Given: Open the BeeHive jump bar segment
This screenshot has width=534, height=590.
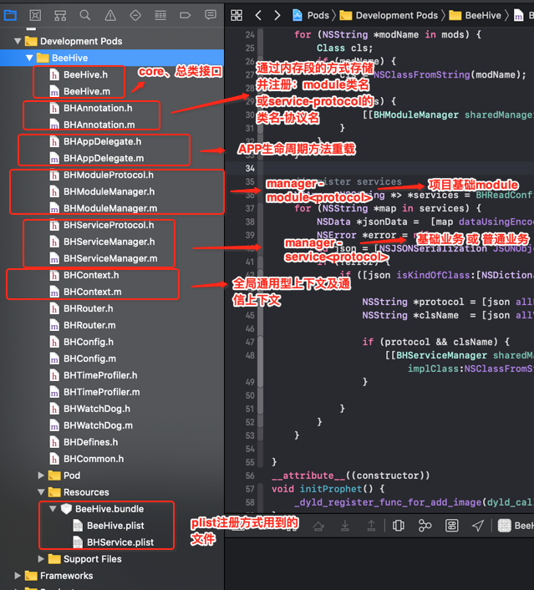Looking at the screenshot, I should pos(475,15).
